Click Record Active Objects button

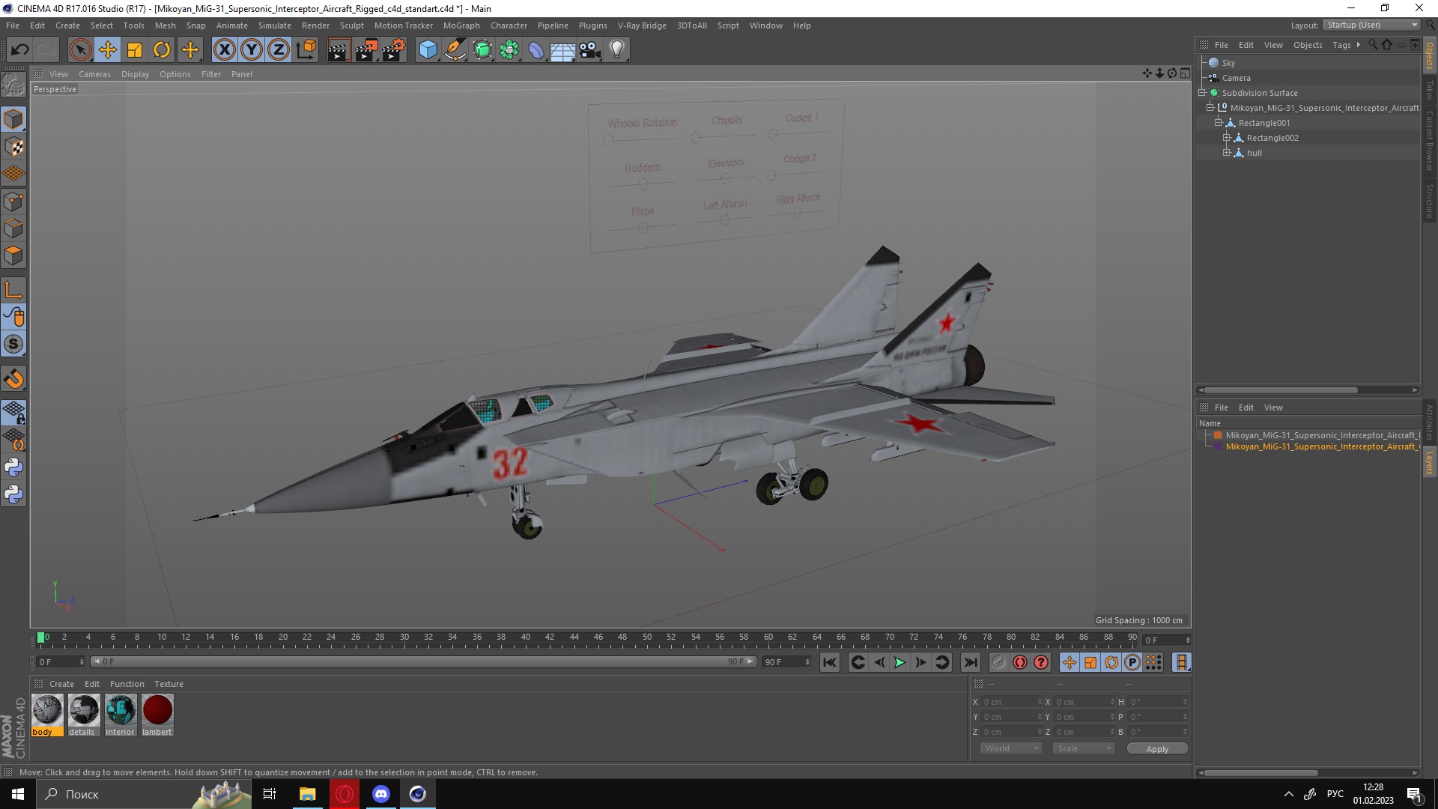[998, 662]
